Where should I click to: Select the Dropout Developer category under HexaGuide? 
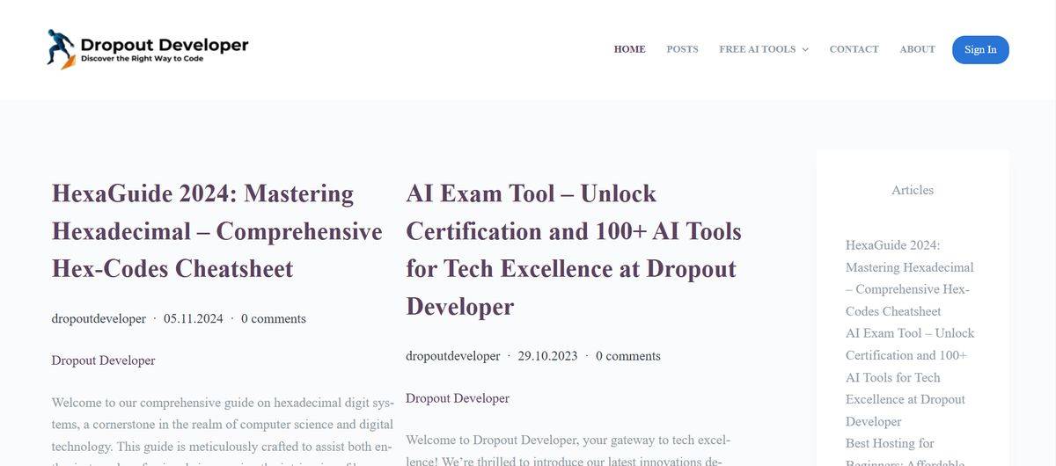103,360
